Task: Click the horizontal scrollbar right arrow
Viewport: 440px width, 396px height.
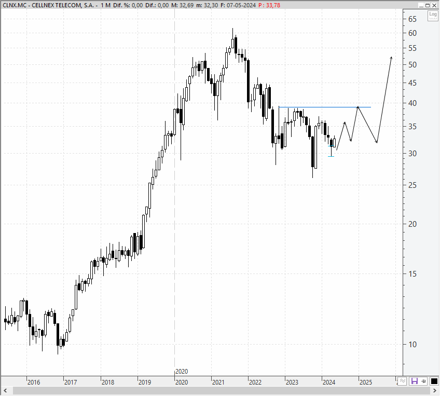Action: coord(435,390)
